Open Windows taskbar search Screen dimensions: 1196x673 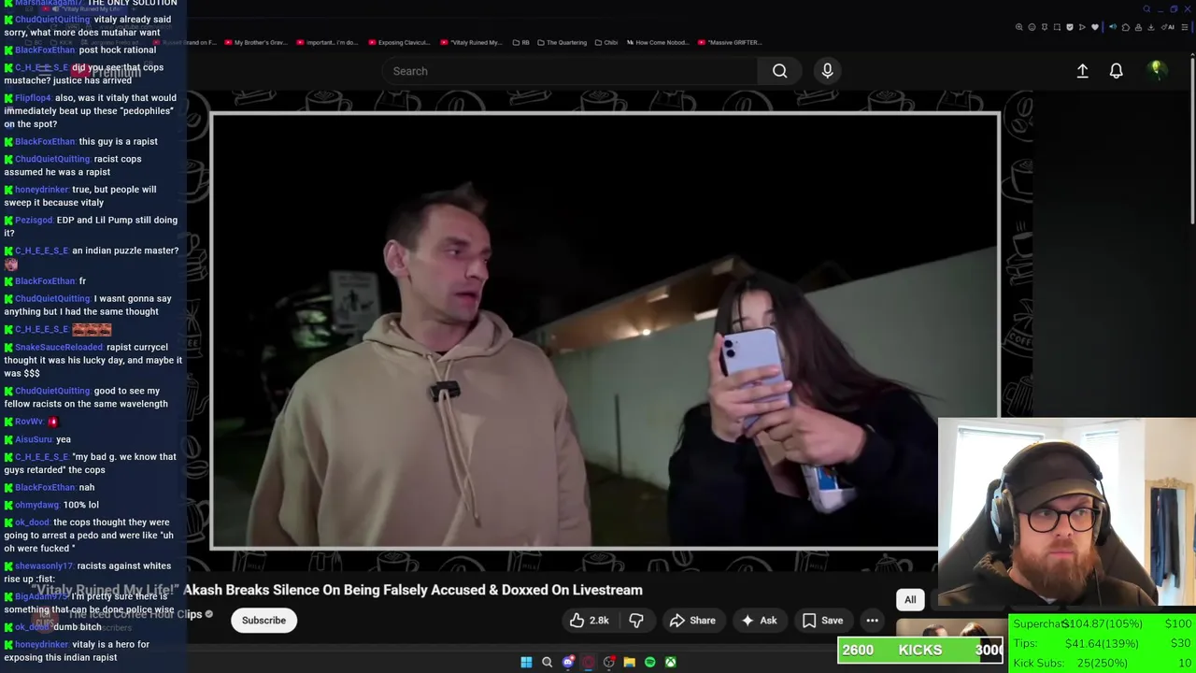(x=547, y=662)
